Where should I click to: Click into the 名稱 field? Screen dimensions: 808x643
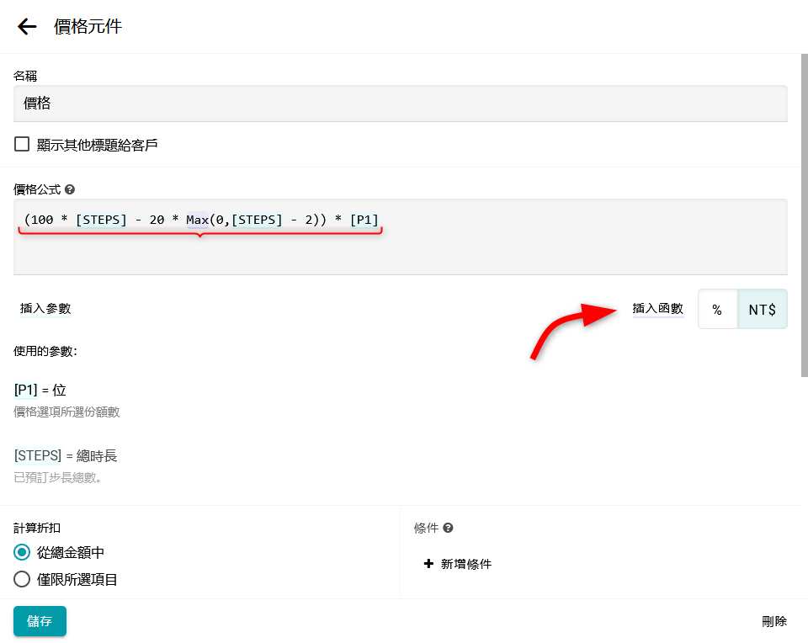pyautogui.click(x=400, y=104)
